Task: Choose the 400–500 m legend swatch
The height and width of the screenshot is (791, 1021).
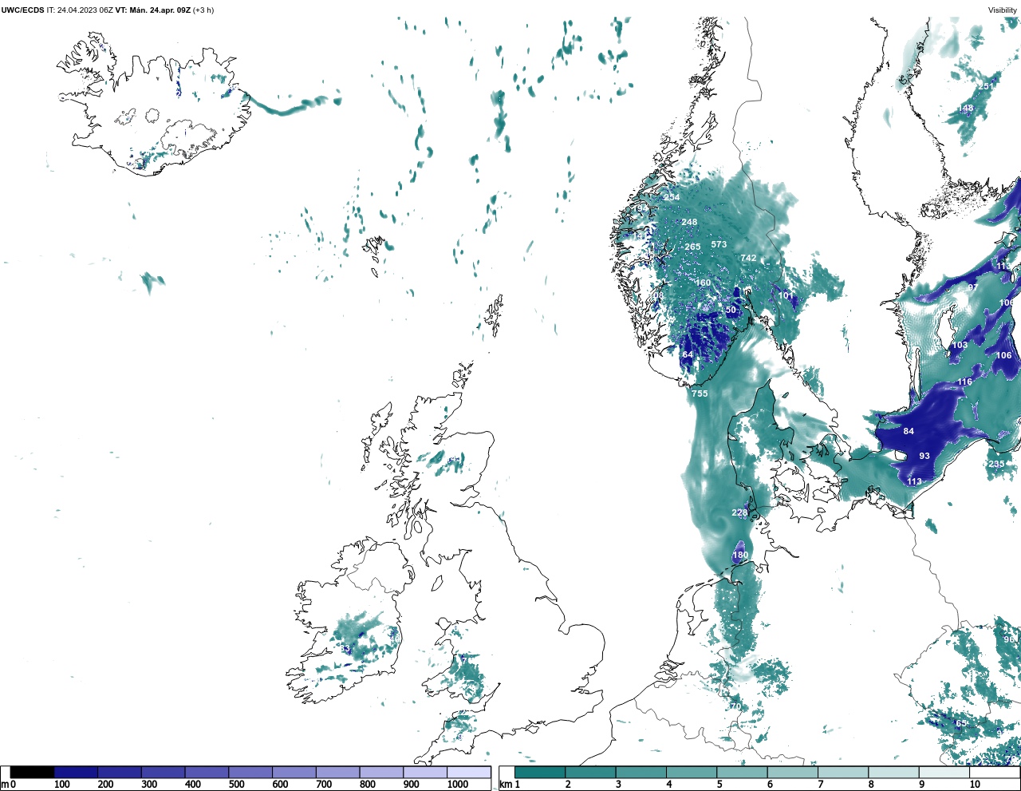Action: pyautogui.click(x=207, y=773)
